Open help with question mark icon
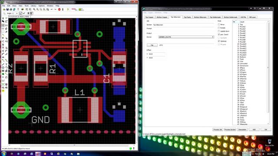 pyautogui.click(x=68, y=10)
